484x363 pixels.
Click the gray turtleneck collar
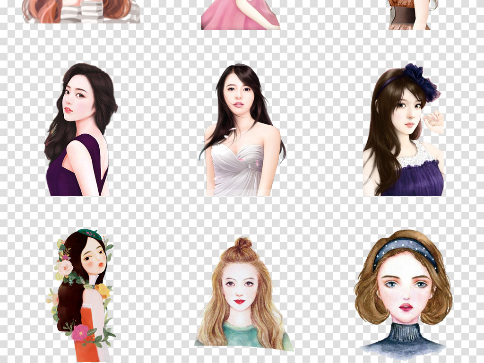(x=402, y=333)
